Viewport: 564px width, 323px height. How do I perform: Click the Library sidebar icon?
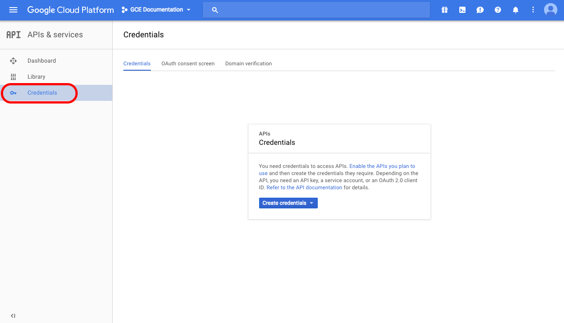(13, 77)
